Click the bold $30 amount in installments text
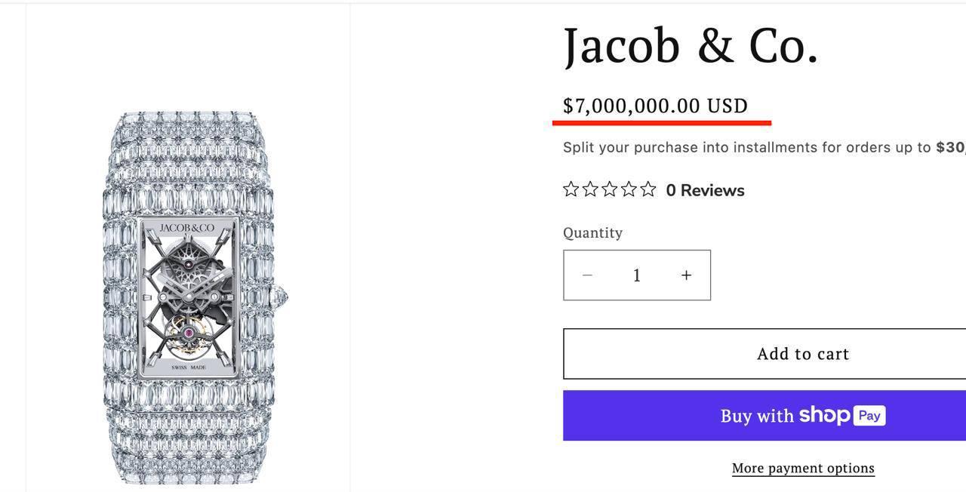 [x=951, y=147]
